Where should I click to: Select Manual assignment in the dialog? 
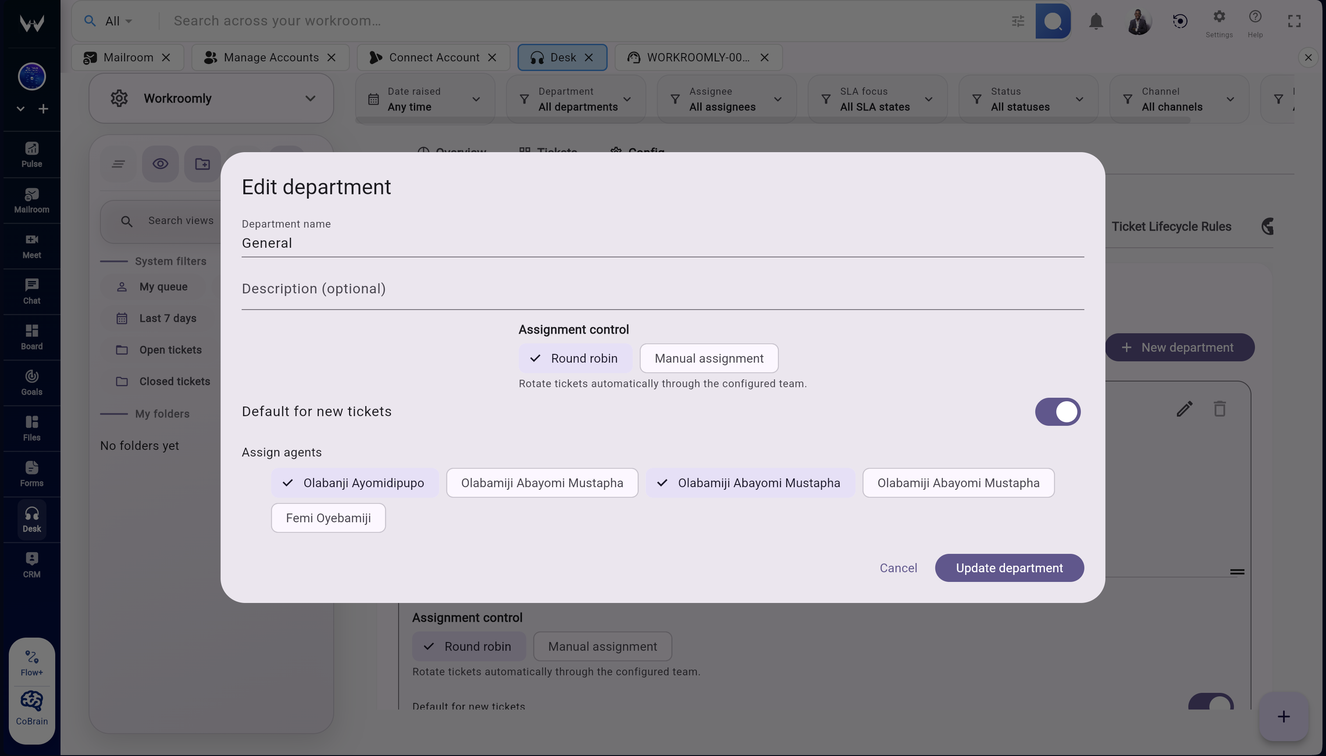pos(709,358)
